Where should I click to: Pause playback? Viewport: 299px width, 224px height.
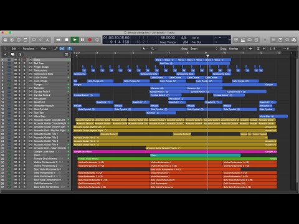(x=82, y=40)
